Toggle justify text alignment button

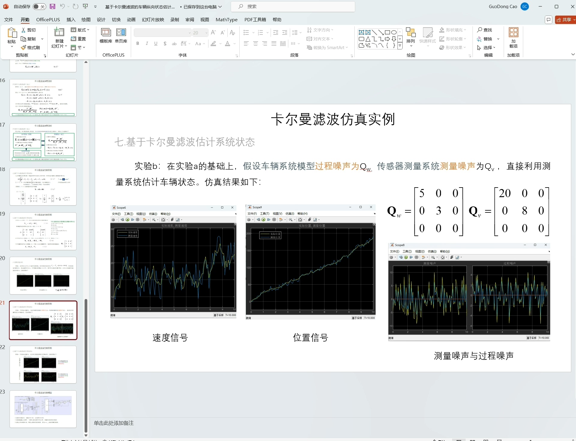click(x=274, y=44)
